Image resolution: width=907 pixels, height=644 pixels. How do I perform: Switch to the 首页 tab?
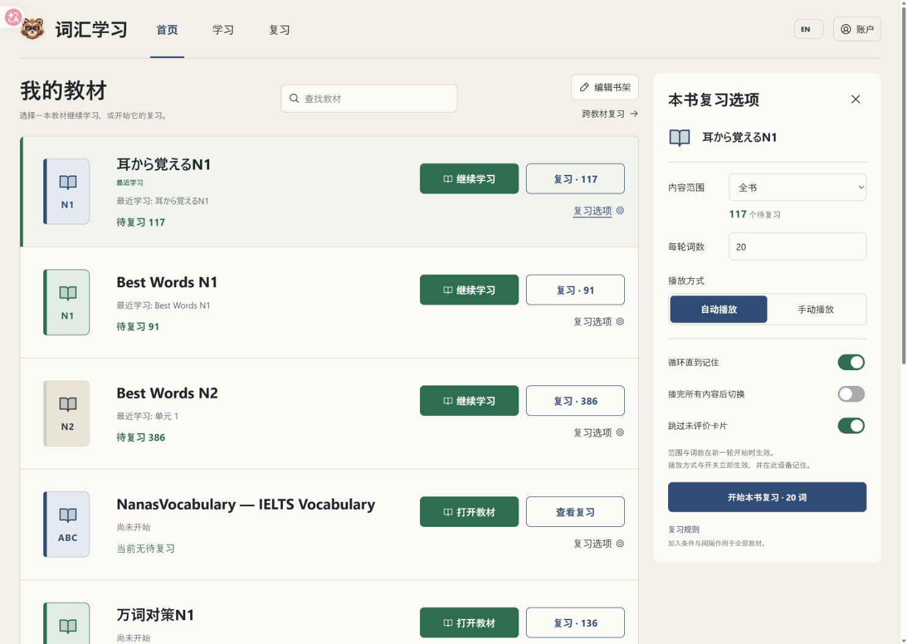(x=167, y=30)
